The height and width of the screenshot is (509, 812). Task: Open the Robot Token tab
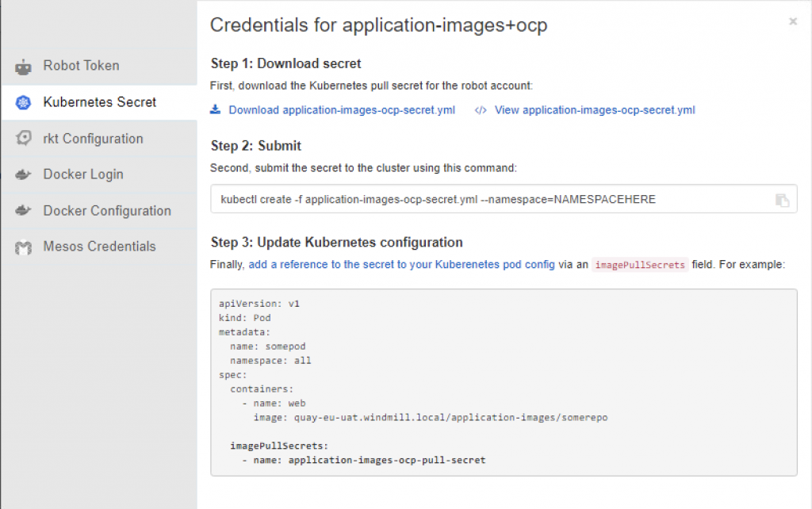coord(81,66)
